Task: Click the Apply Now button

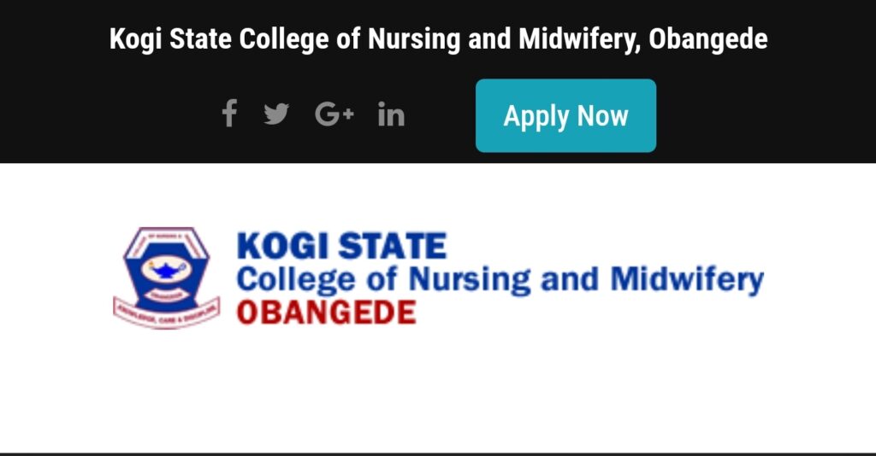Action: (566, 115)
